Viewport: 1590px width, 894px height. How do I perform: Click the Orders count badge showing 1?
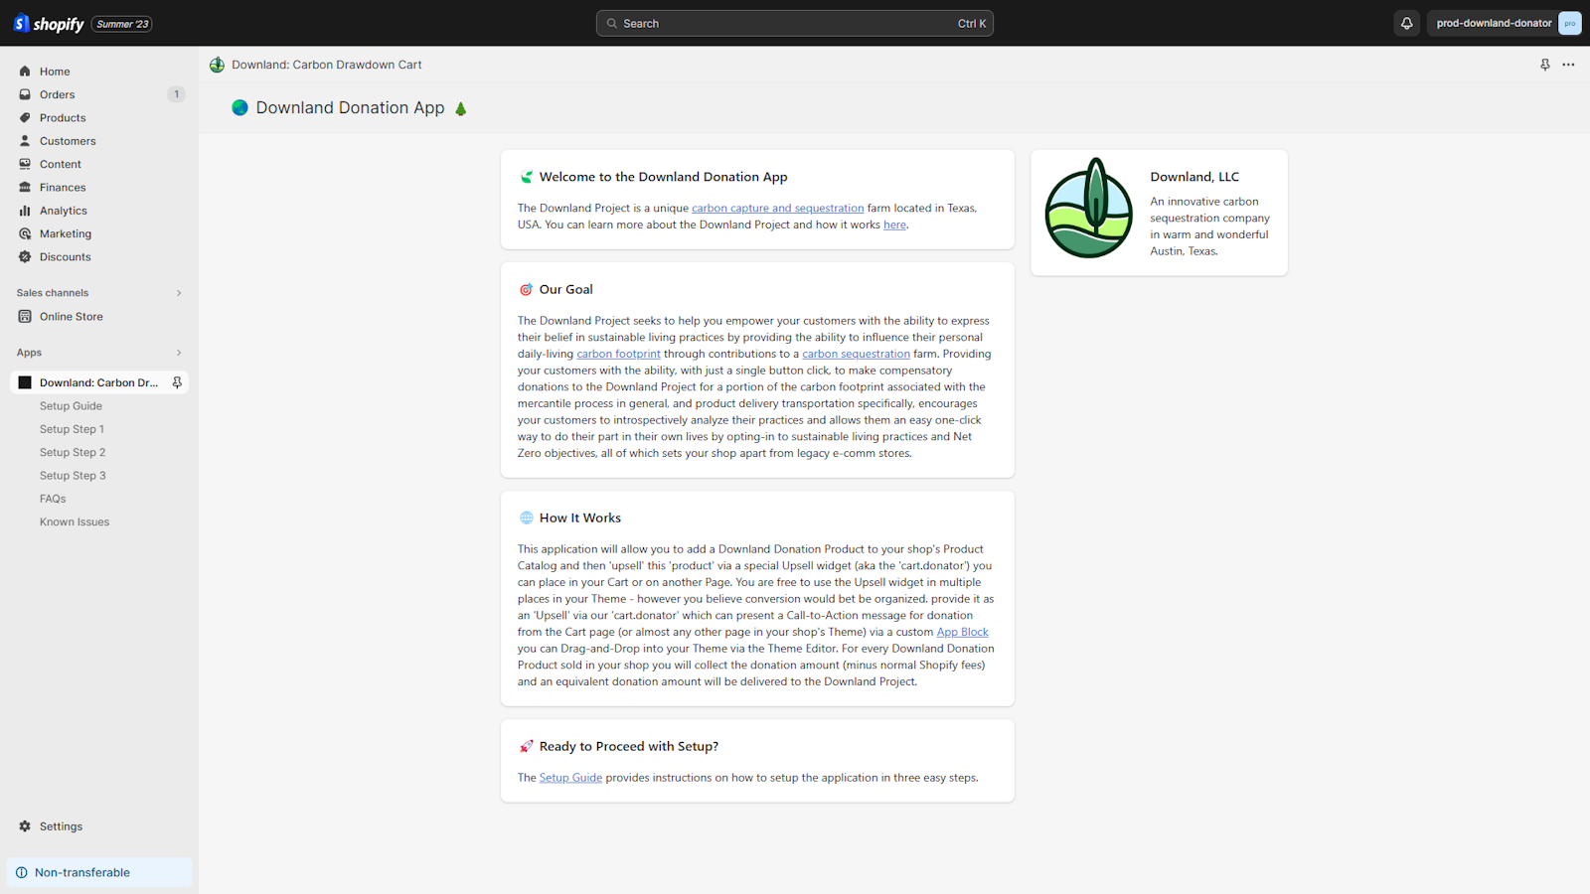coord(177,94)
